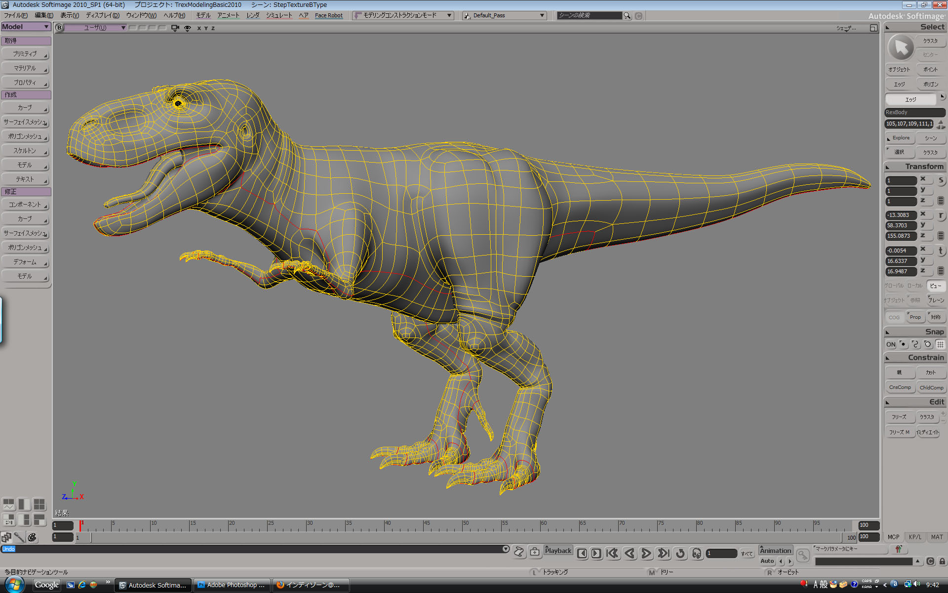Image resolution: width=948 pixels, height=593 pixels.
Task: Open the Model mode dropdown
Action: click(x=26, y=26)
